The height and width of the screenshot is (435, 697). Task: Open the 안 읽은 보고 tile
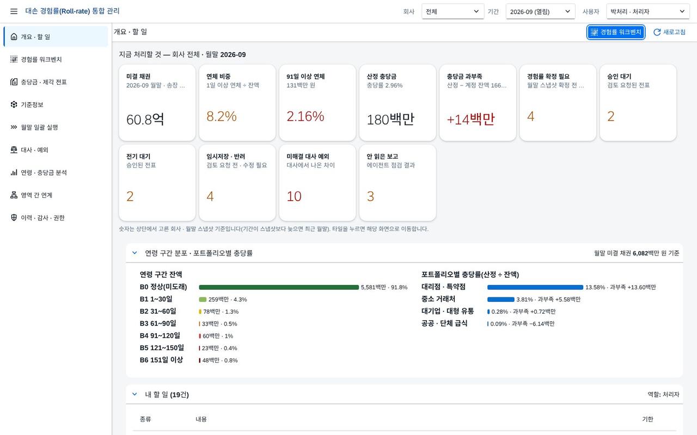398,183
